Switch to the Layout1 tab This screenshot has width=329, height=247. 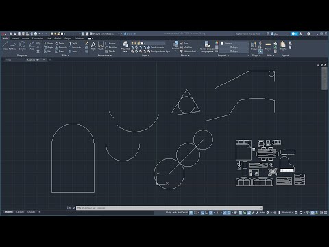pos(20,212)
